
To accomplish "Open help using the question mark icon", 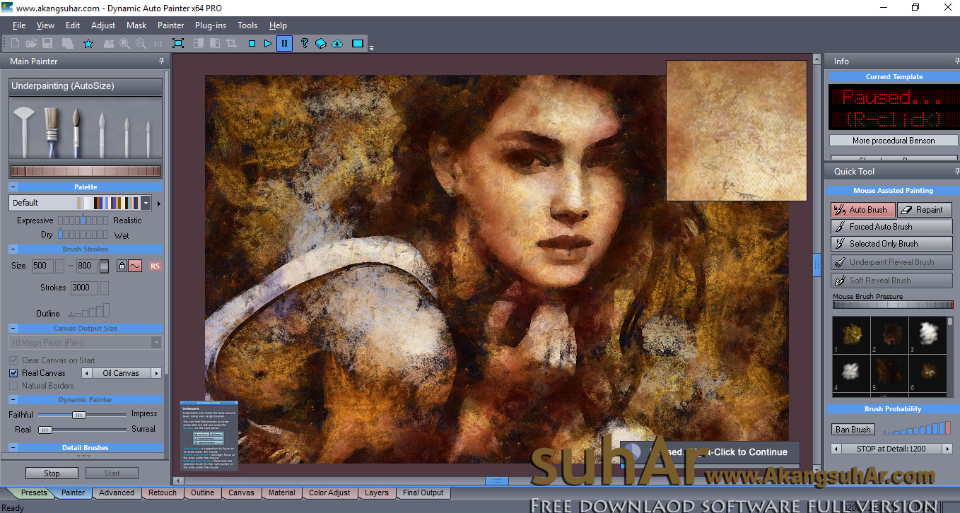I will [304, 43].
